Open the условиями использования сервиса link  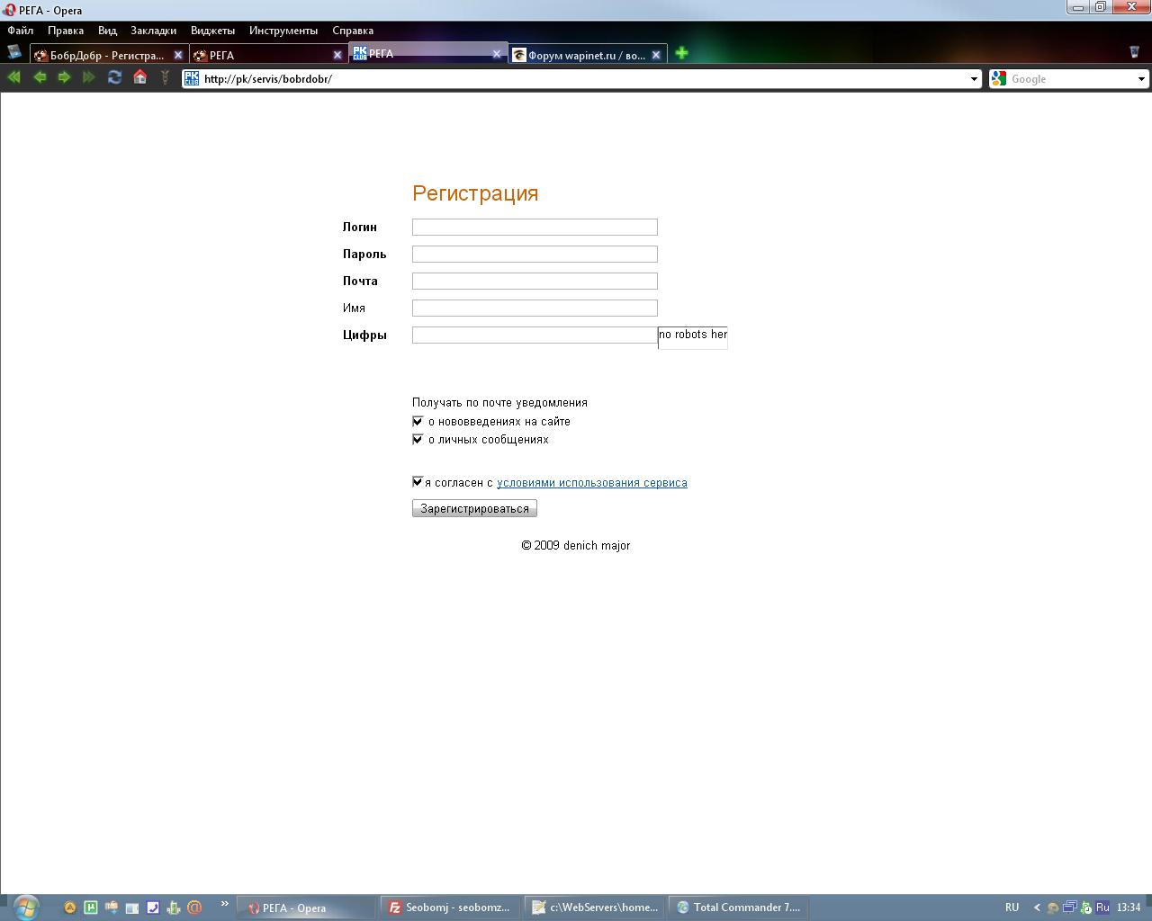pyautogui.click(x=591, y=483)
